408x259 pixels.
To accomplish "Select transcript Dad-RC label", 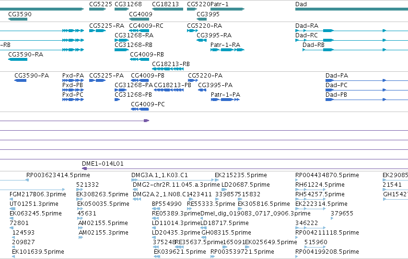I will coord(306,35).
